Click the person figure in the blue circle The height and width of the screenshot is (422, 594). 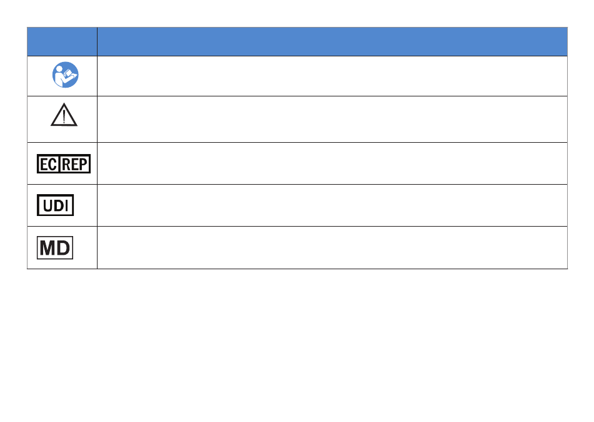58,76
